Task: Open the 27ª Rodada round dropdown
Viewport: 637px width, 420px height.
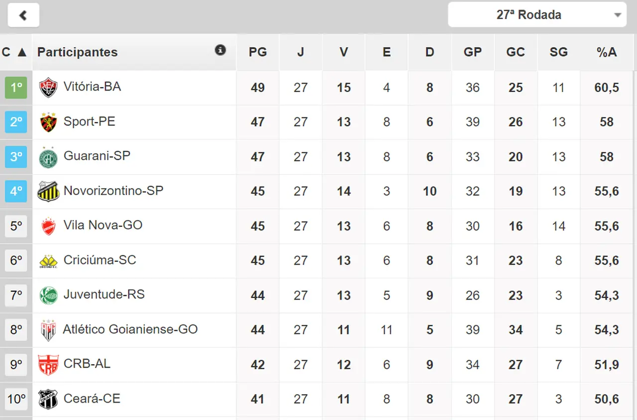Action: point(537,15)
